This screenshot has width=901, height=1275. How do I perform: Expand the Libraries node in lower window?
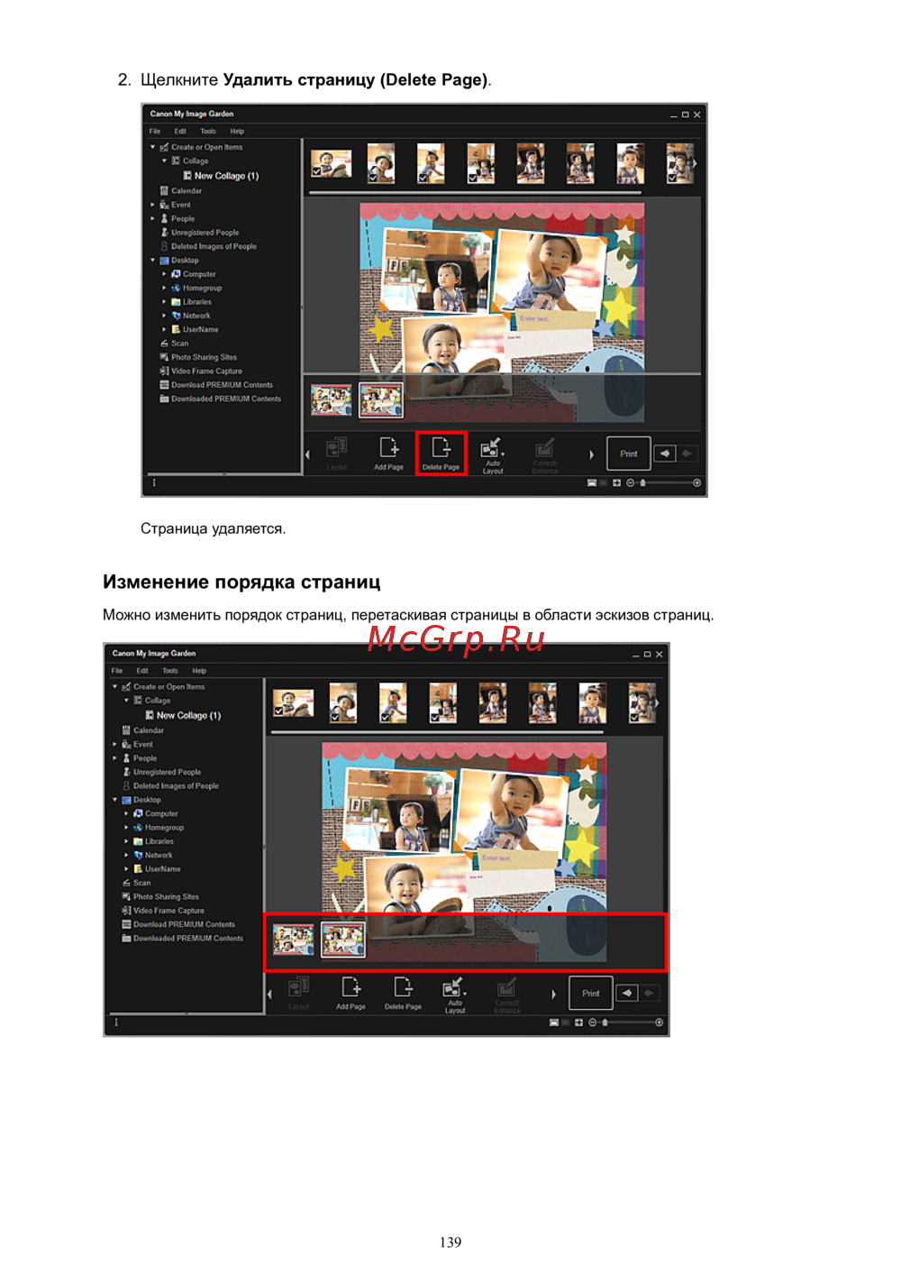coord(126,841)
